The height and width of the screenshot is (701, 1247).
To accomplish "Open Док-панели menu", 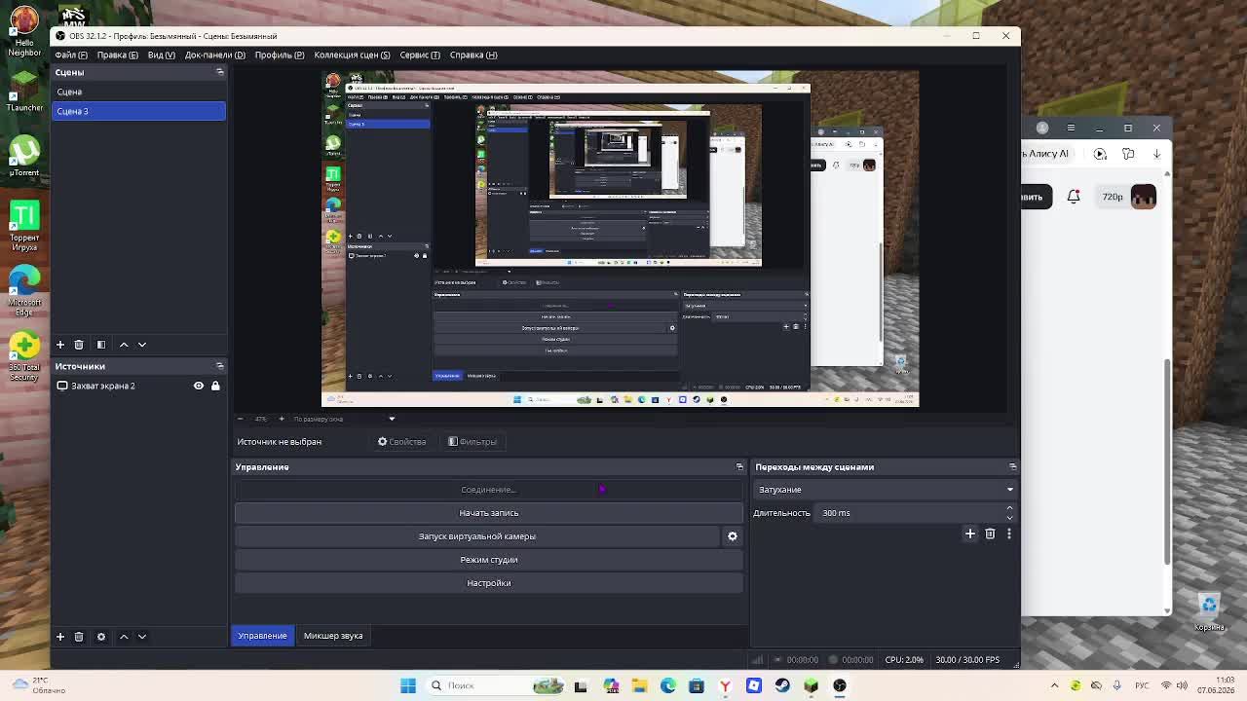I will pos(214,55).
